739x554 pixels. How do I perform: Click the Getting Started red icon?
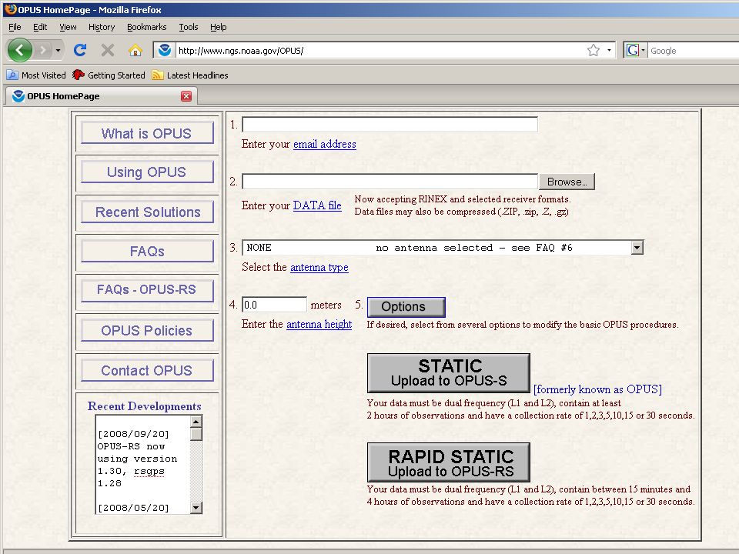tap(79, 75)
